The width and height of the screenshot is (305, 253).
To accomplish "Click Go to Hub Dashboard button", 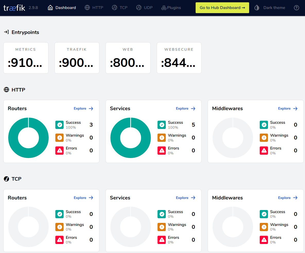I will coord(222,8).
